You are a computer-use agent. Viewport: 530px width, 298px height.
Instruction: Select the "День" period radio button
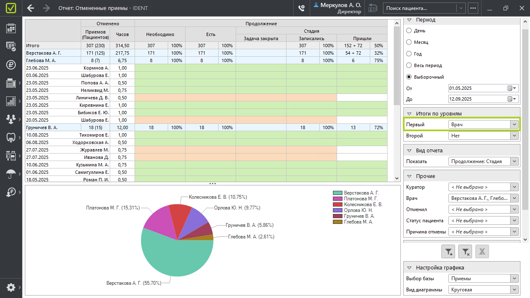pos(409,31)
